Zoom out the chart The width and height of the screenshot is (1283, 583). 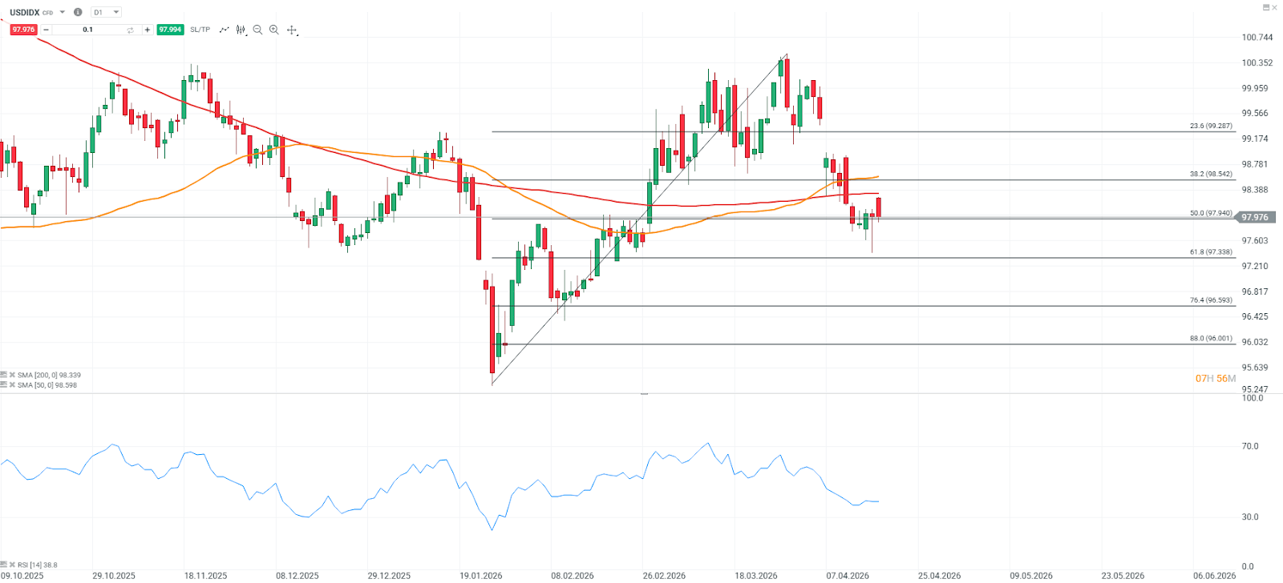(x=257, y=30)
